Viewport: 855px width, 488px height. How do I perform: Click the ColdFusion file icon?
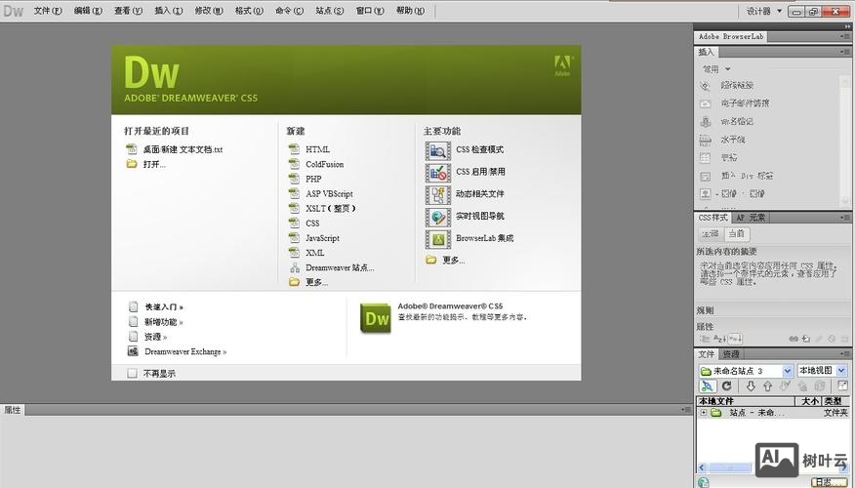click(x=295, y=164)
